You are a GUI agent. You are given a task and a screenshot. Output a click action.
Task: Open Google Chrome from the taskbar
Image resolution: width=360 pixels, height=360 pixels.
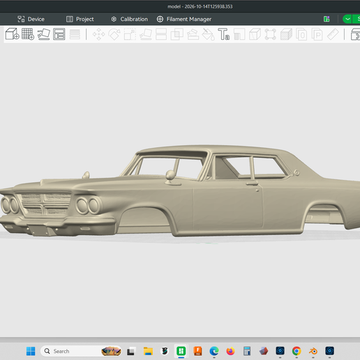[297, 351]
